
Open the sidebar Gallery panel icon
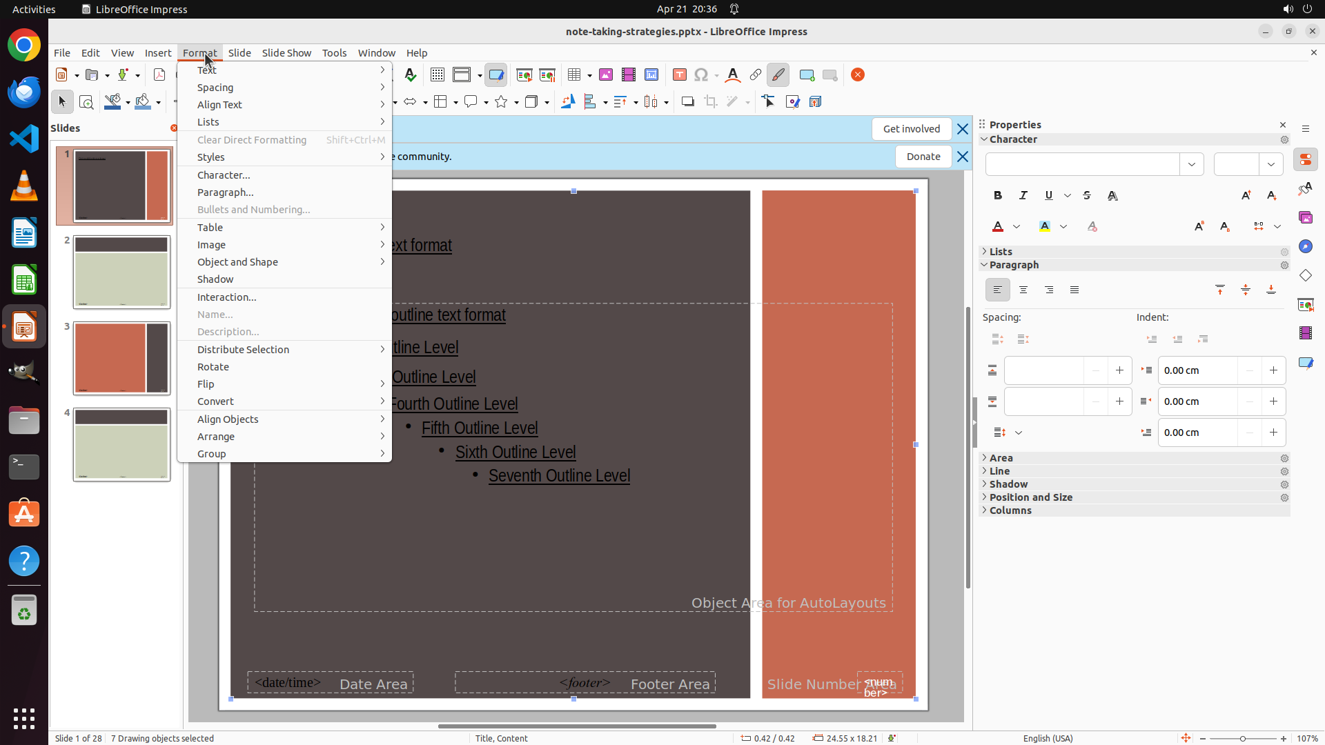[1305, 218]
